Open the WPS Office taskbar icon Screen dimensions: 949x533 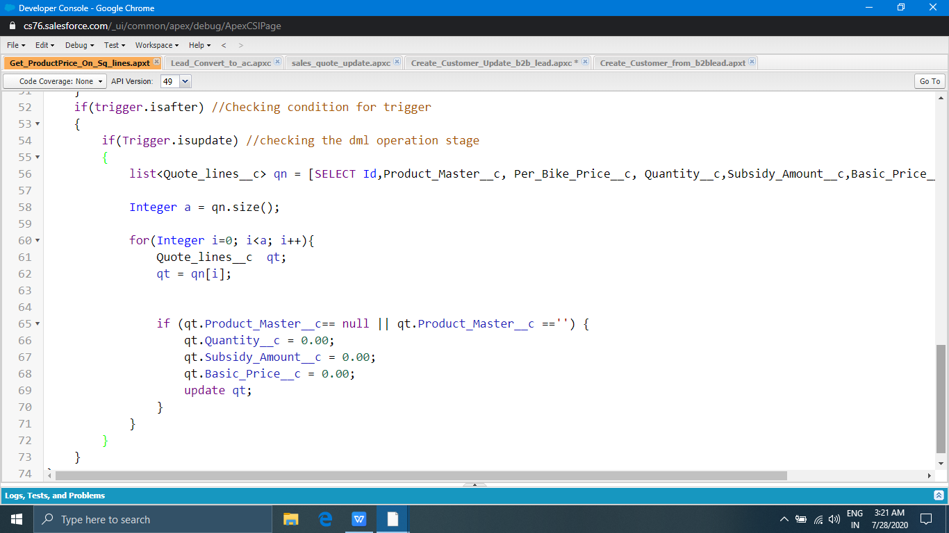(359, 519)
